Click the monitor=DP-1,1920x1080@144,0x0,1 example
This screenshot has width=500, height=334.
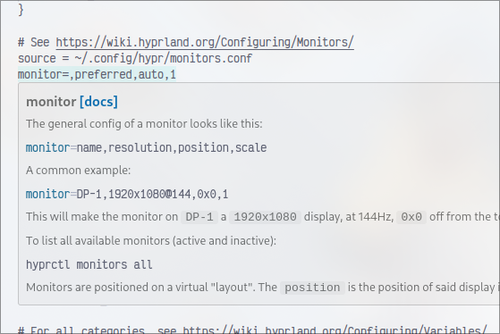(127, 194)
